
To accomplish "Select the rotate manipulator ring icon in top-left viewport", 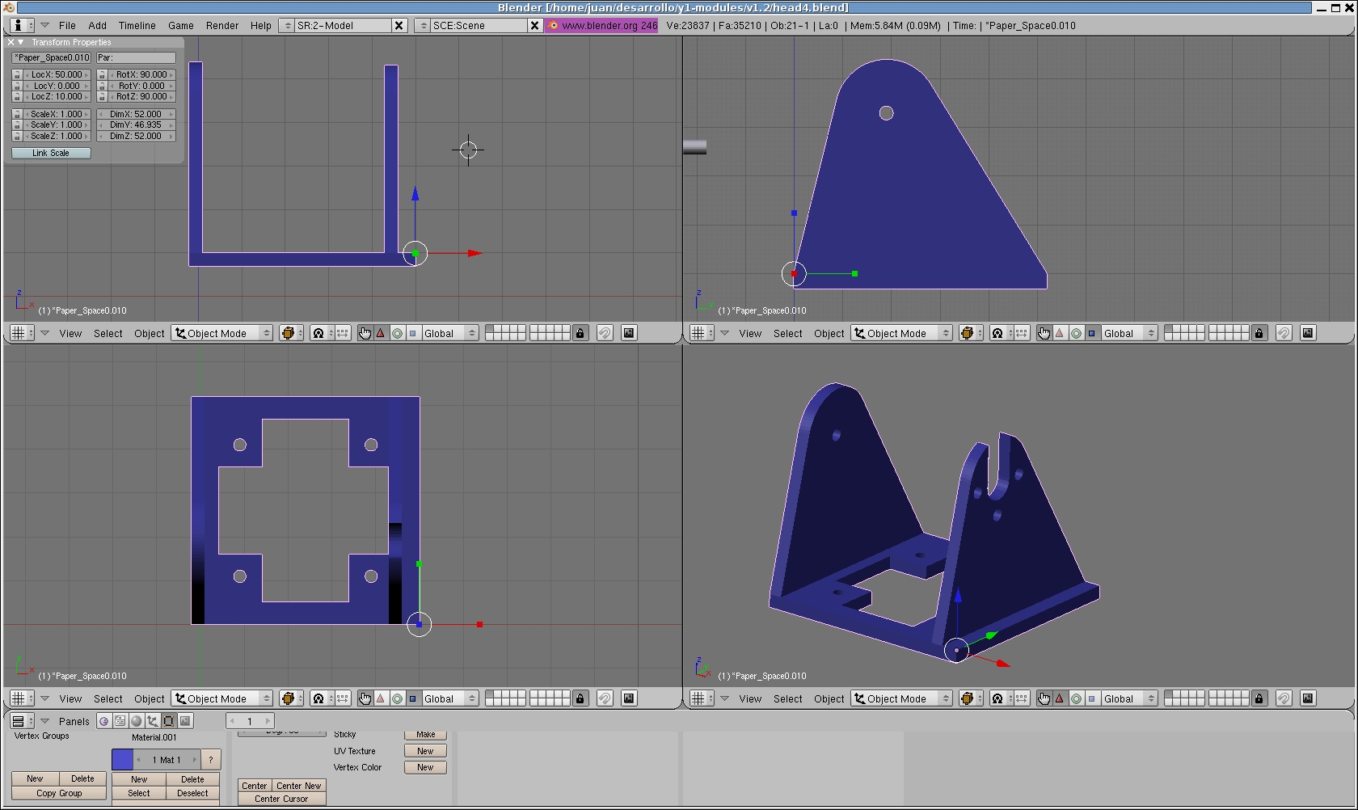I will (397, 333).
